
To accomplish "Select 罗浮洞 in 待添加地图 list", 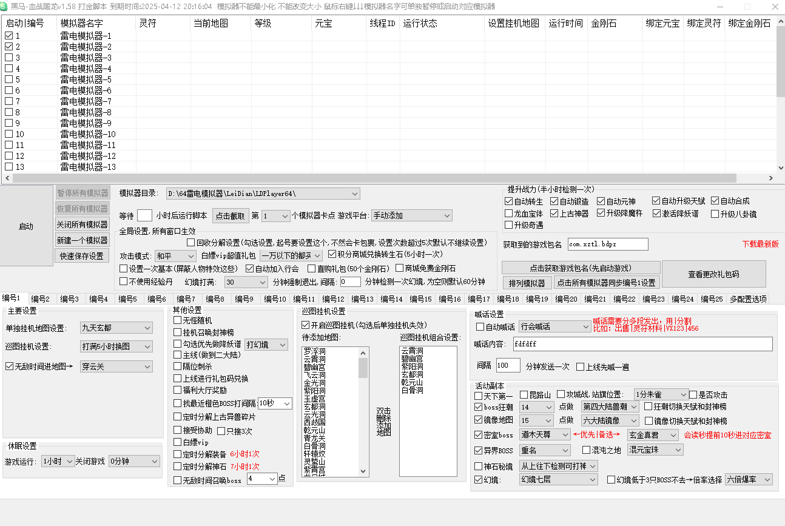I will click(314, 351).
